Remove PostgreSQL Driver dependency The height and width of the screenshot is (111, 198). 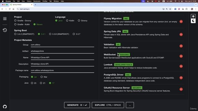181,78
